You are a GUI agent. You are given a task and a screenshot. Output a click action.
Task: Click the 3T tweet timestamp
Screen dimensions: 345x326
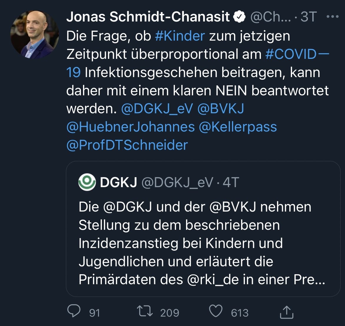[308, 17]
